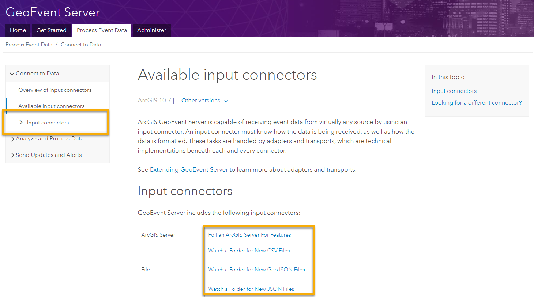The height and width of the screenshot is (297, 534).
Task: Click Connect to Data breadcrumb link
Action: coord(80,45)
